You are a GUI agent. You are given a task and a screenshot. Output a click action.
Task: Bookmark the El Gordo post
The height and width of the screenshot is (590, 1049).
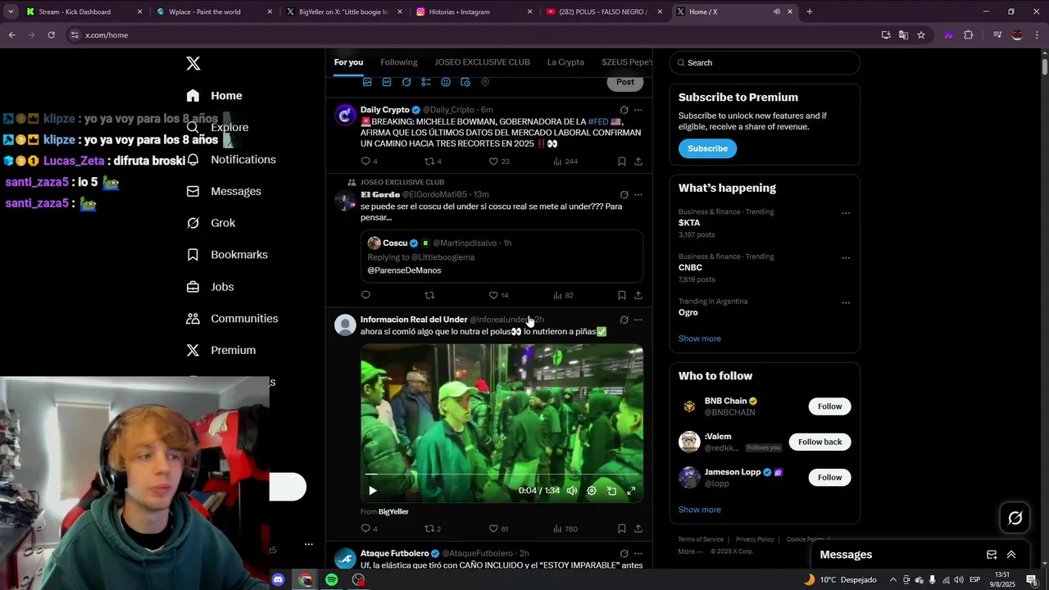click(622, 295)
